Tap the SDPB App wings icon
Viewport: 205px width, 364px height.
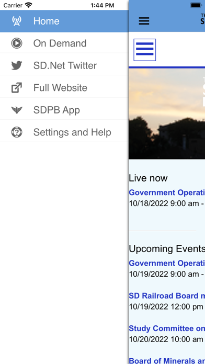17,110
